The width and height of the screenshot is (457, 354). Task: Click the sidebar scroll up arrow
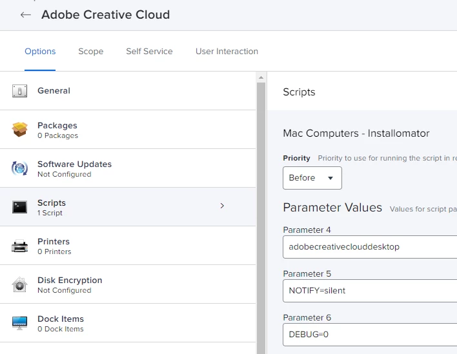(x=261, y=77)
